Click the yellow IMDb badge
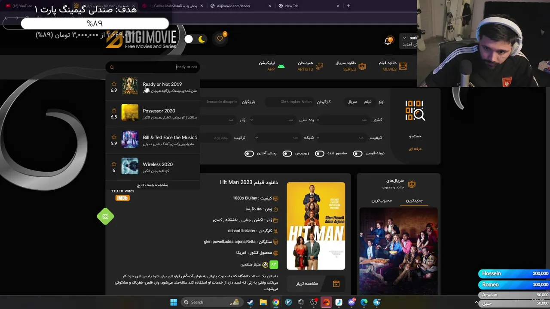Image resolution: width=550 pixels, height=309 pixels. 122,198
